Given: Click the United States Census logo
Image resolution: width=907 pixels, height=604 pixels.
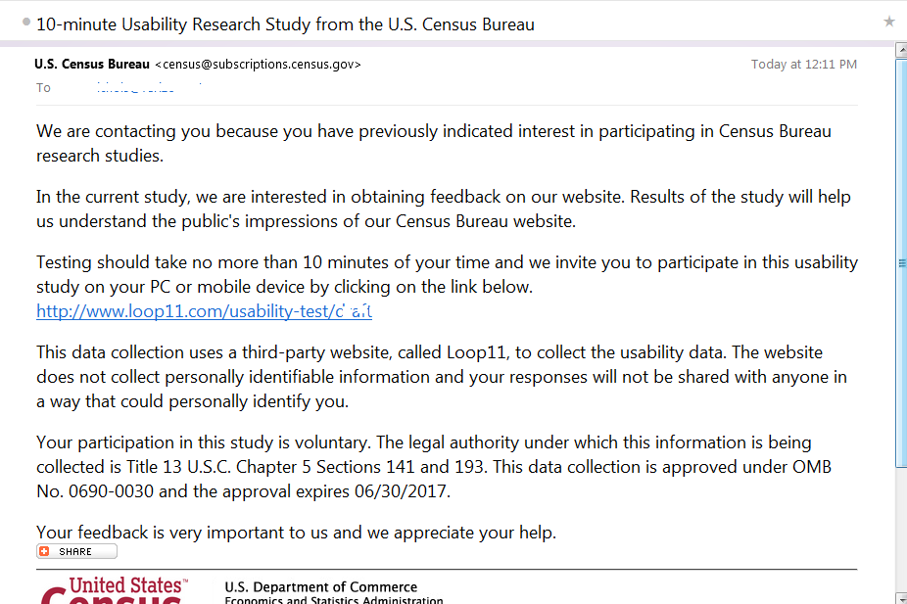Looking at the screenshot, I should click(115, 590).
